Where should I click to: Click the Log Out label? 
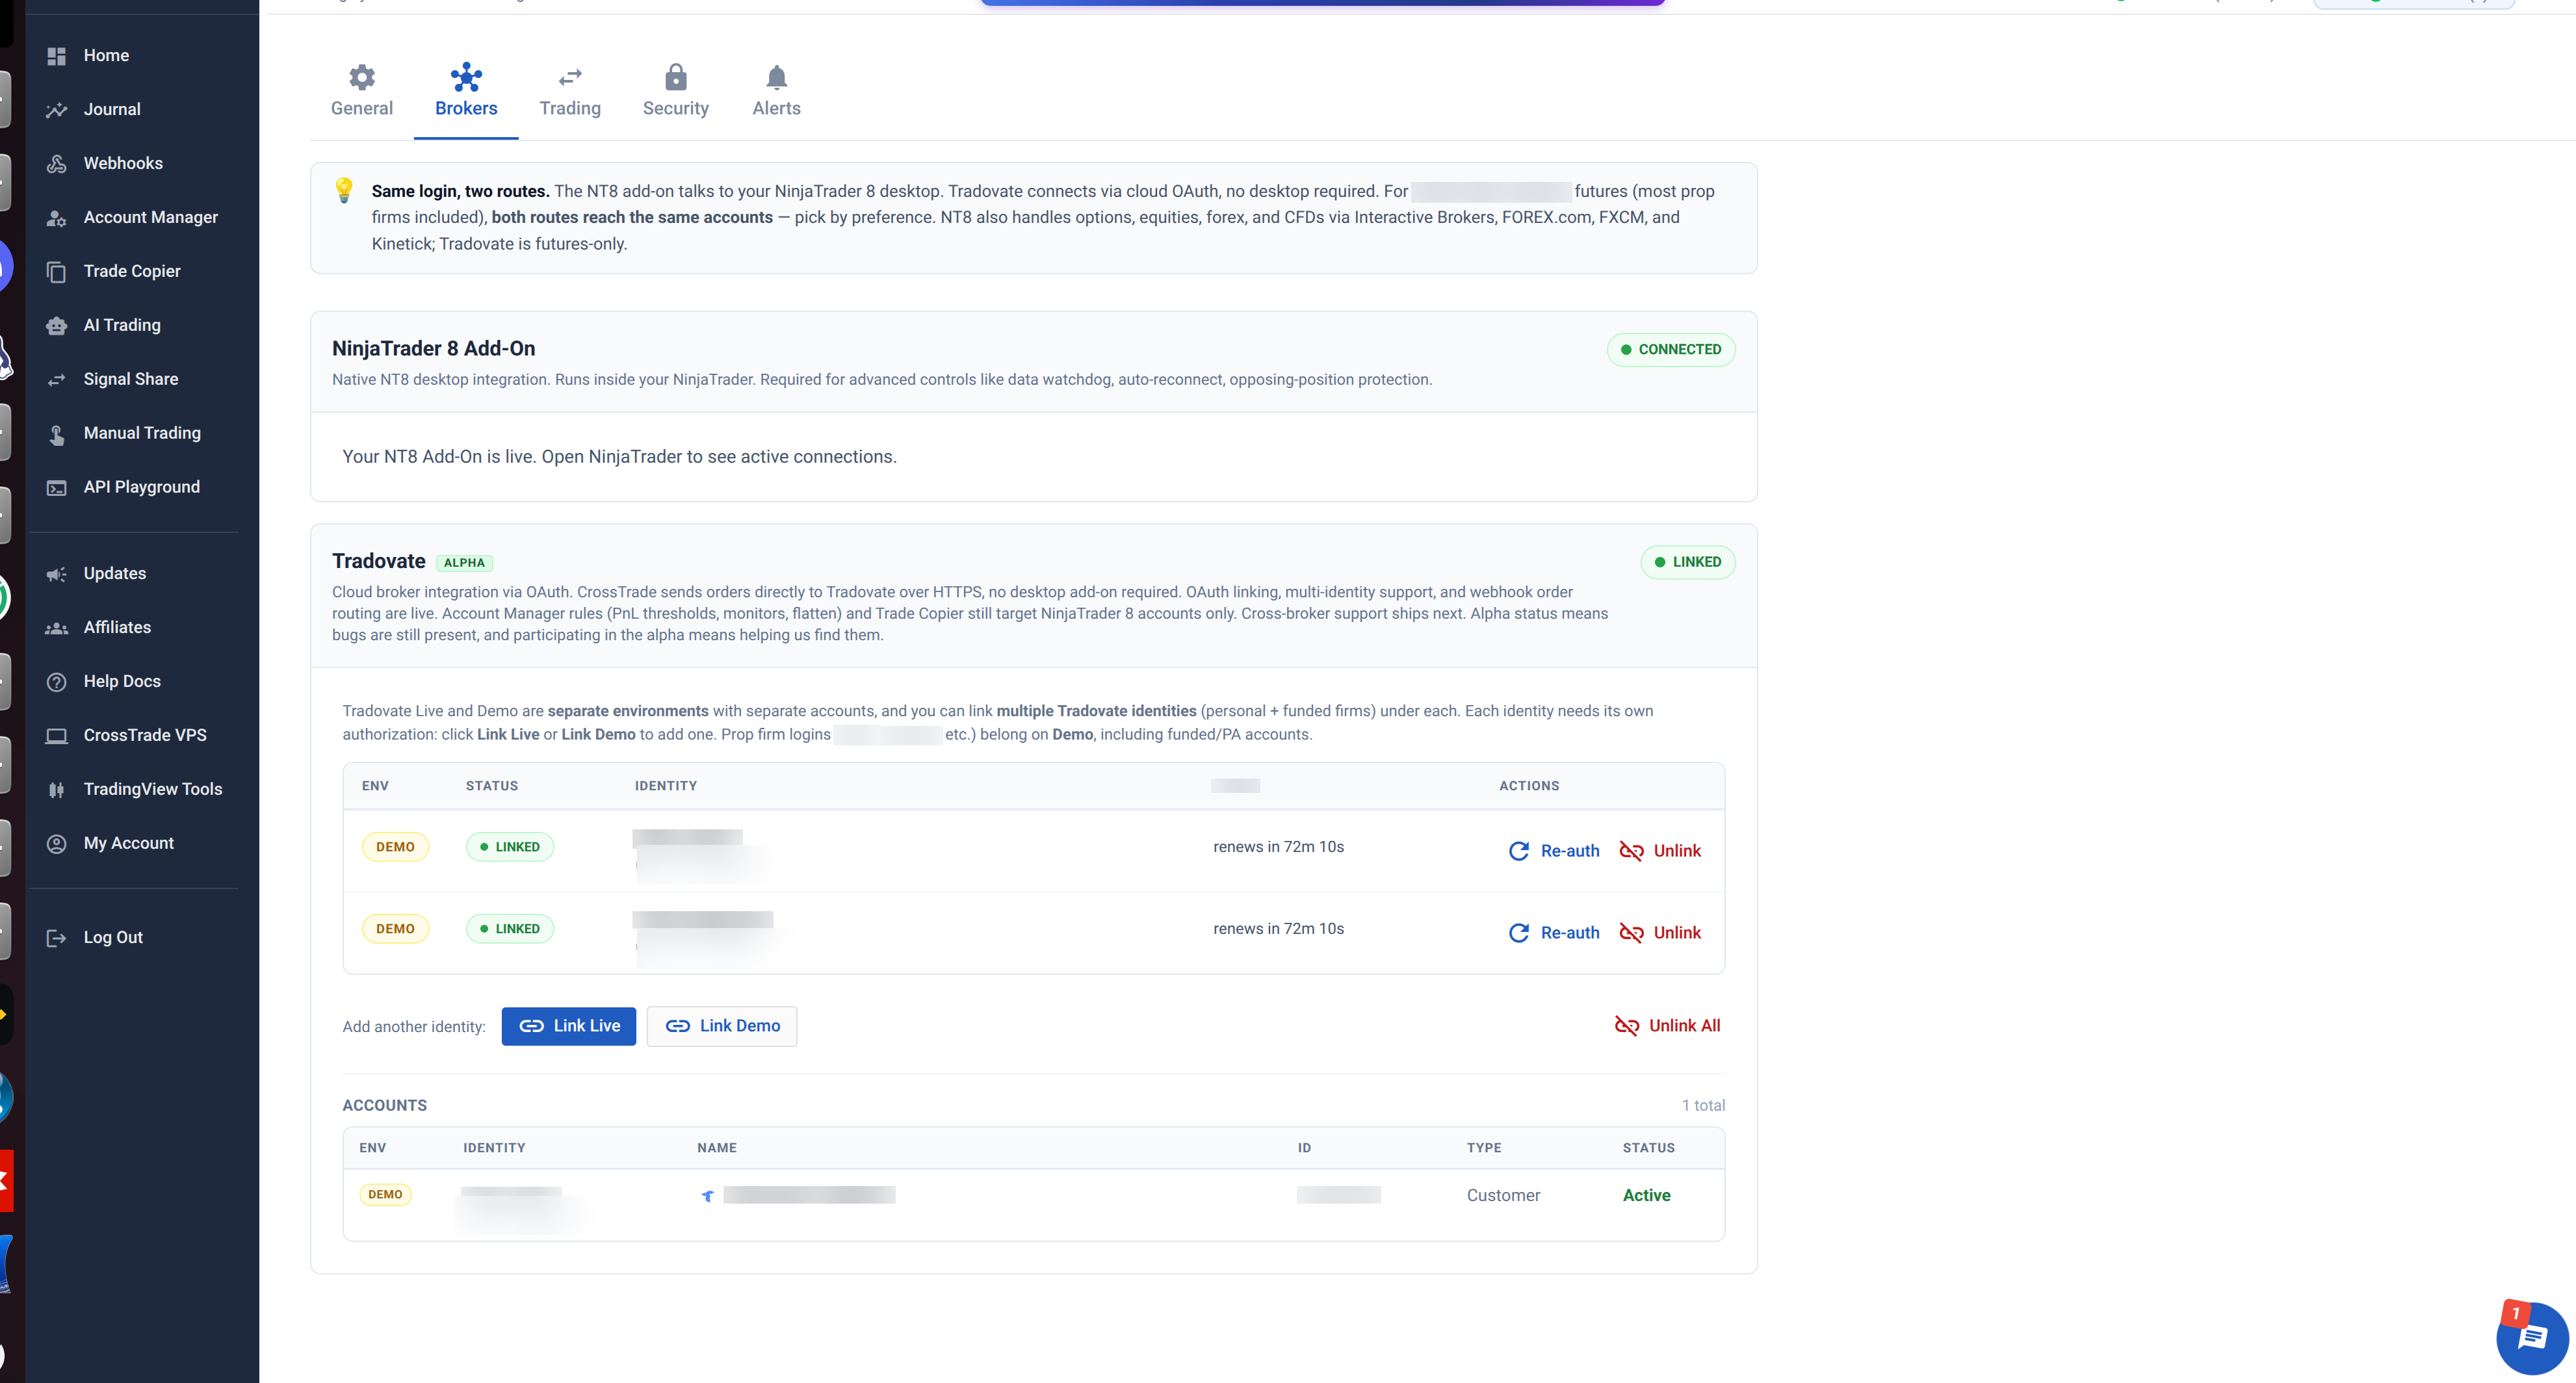113,937
